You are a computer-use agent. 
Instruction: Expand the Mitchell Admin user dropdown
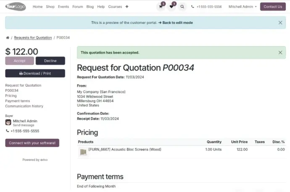243,7
